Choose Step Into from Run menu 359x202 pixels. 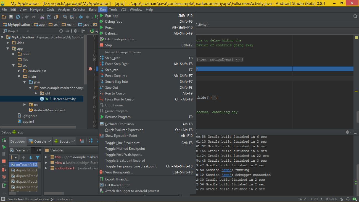pos(147,70)
